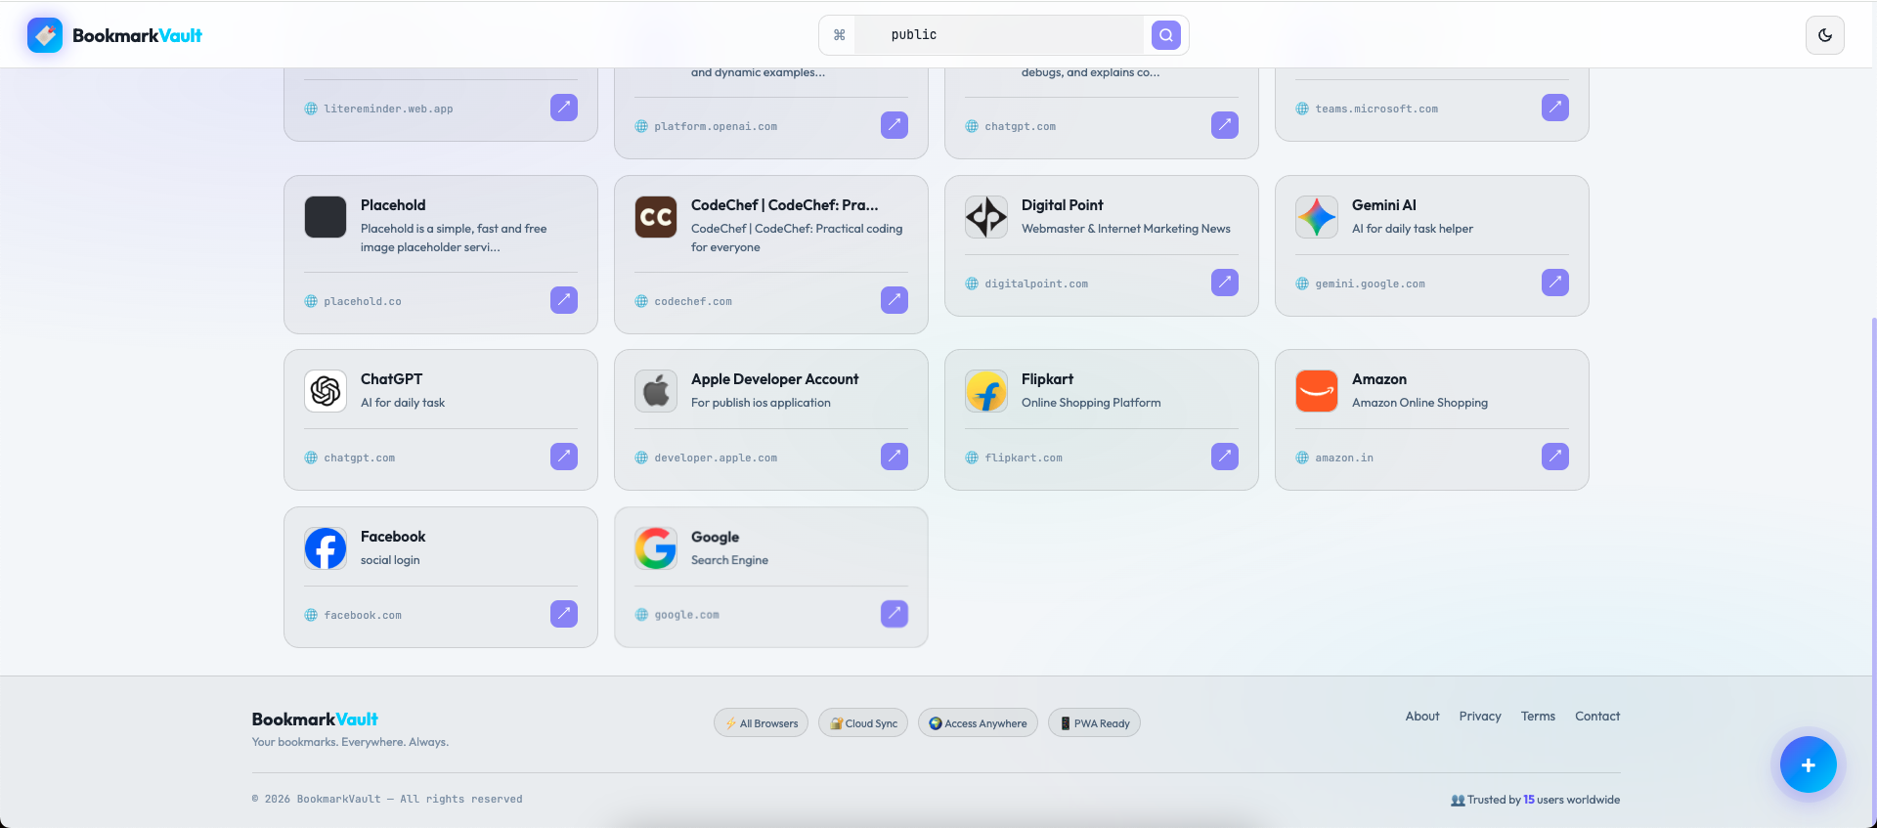Click the Amazon orange favicon
The width and height of the screenshot is (1877, 828).
pos(1317,391)
